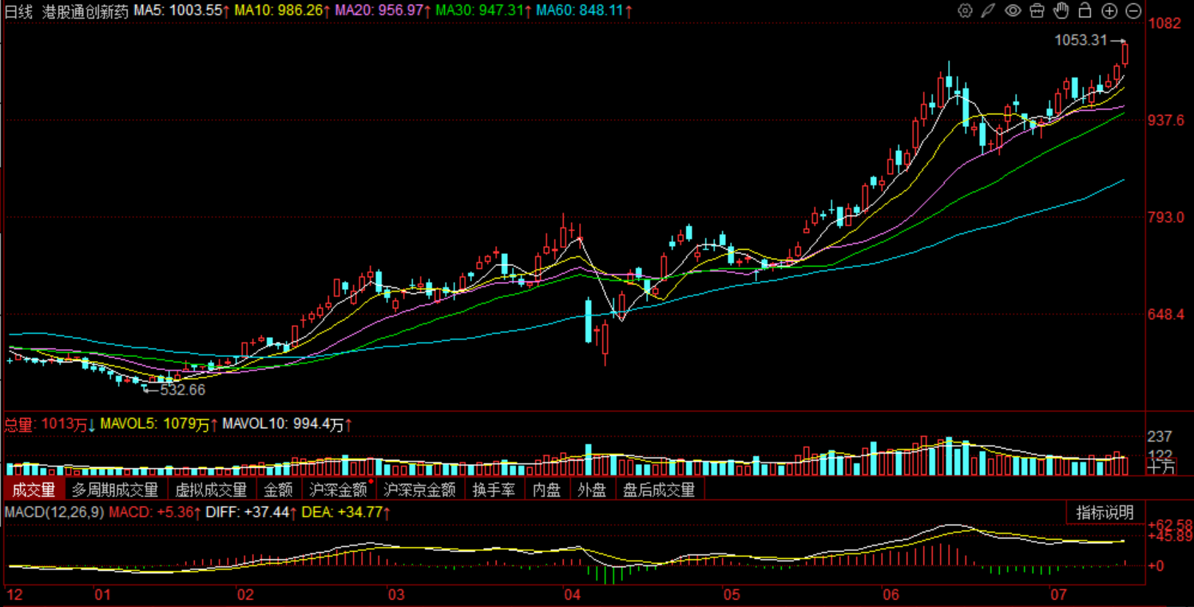
Task: Switch to 沪深金额 tab
Action: (x=339, y=490)
